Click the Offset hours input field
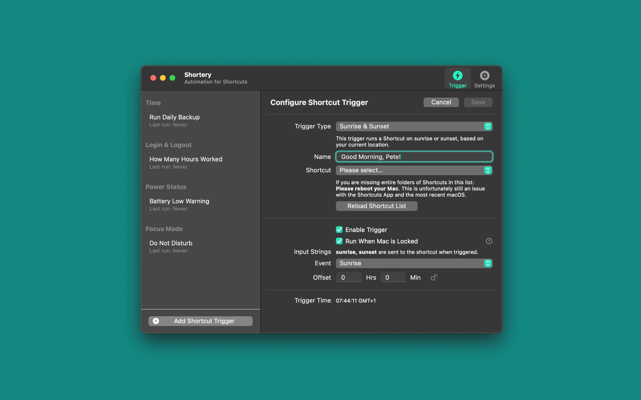This screenshot has width=641, height=400. click(349, 277)
